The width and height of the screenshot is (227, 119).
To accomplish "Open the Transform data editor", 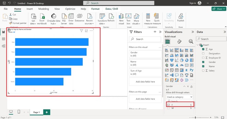I will click(x=102, y=19).
